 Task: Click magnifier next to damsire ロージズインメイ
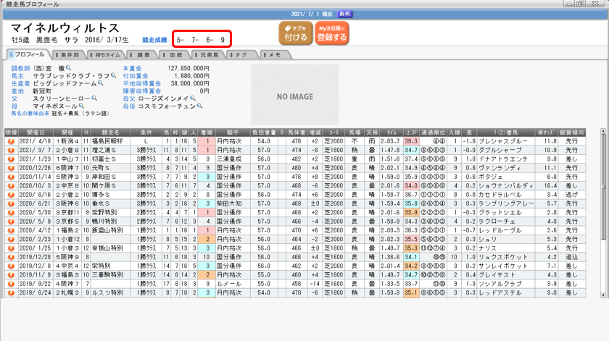191,98
